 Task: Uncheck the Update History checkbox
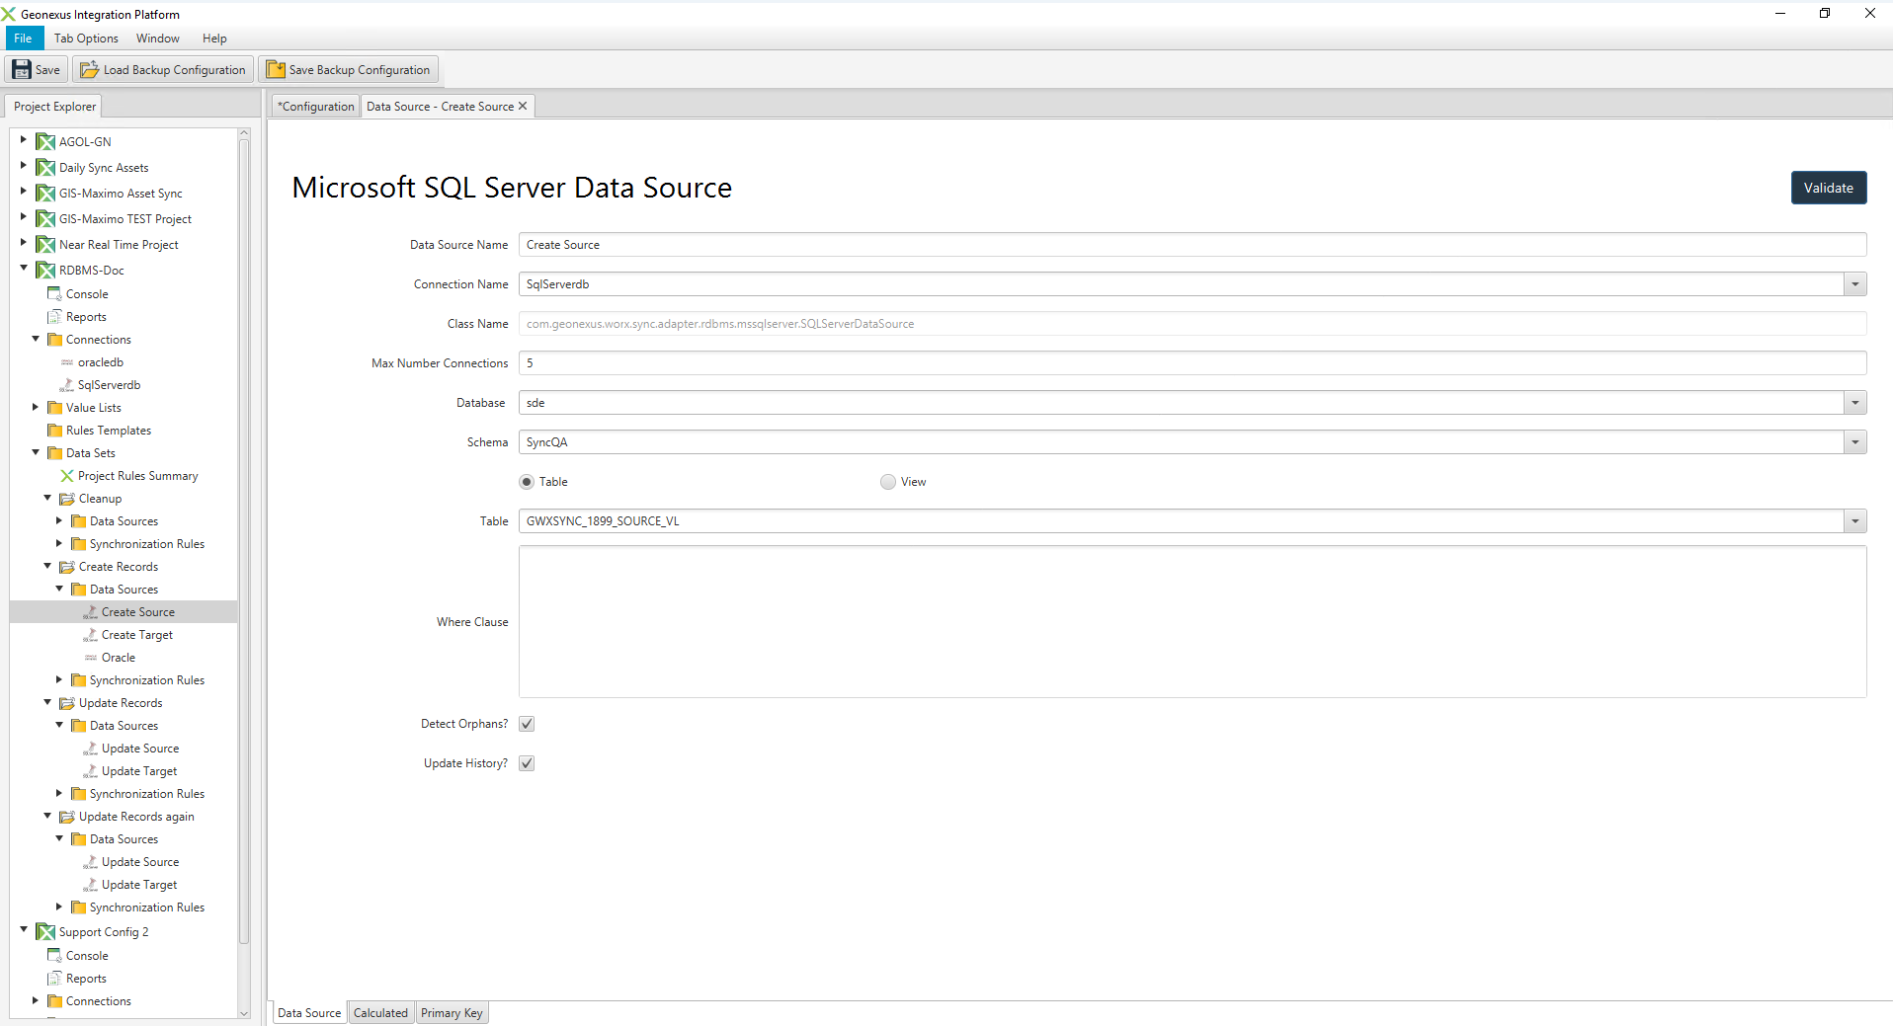tap(527, 763)
